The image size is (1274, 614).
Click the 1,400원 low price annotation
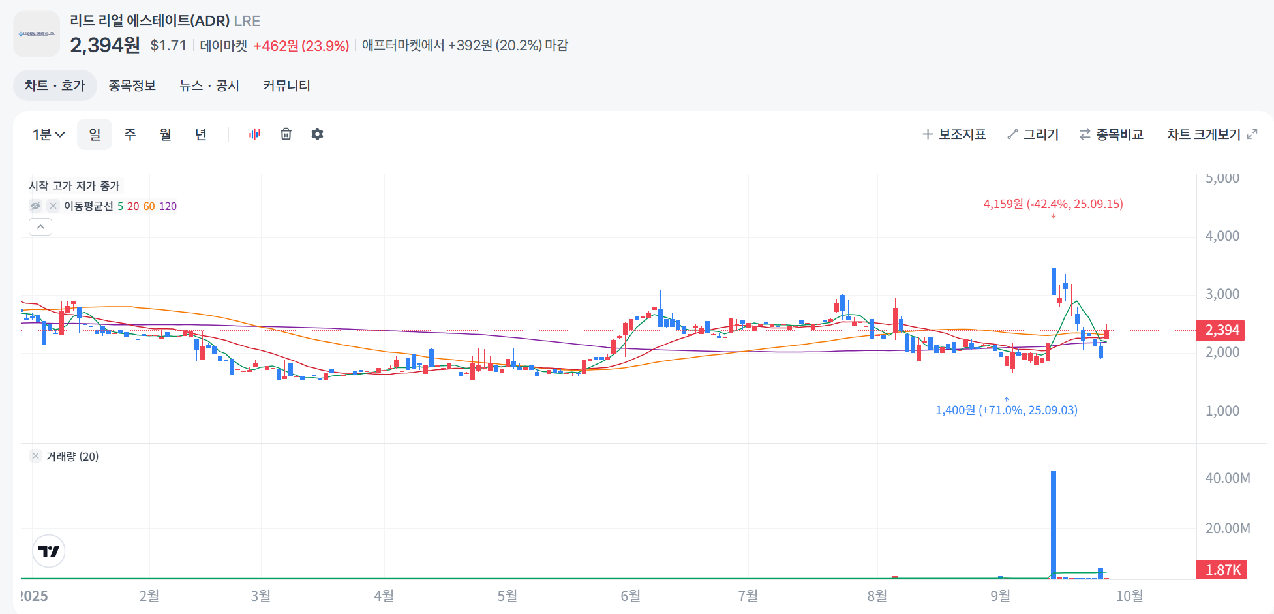(1007, 410)
